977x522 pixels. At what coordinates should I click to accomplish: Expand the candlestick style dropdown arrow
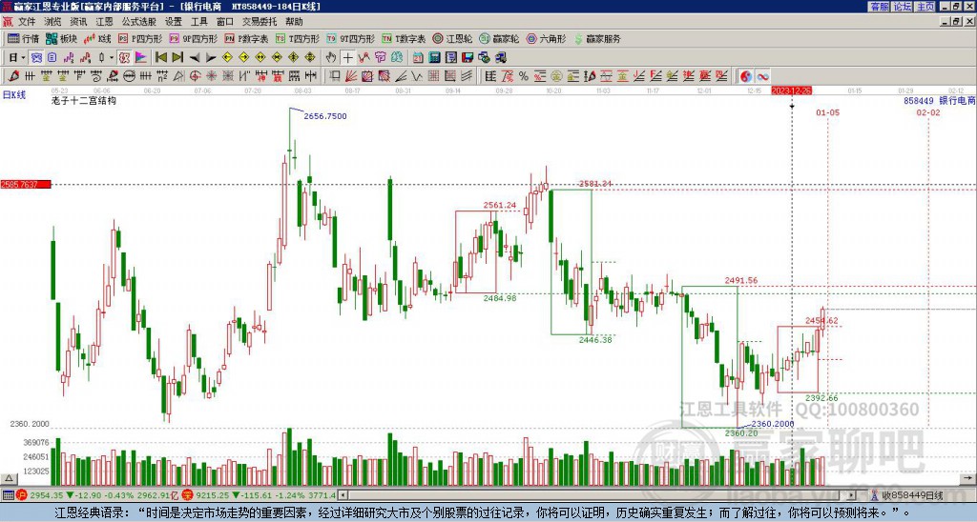(112, 58)
